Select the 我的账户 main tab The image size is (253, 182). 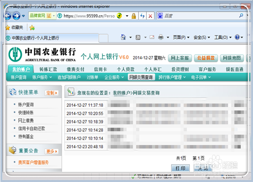[x=21, y=69]
